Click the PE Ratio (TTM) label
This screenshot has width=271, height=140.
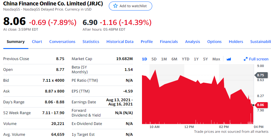pyautogui.click(x=85, y=81)
